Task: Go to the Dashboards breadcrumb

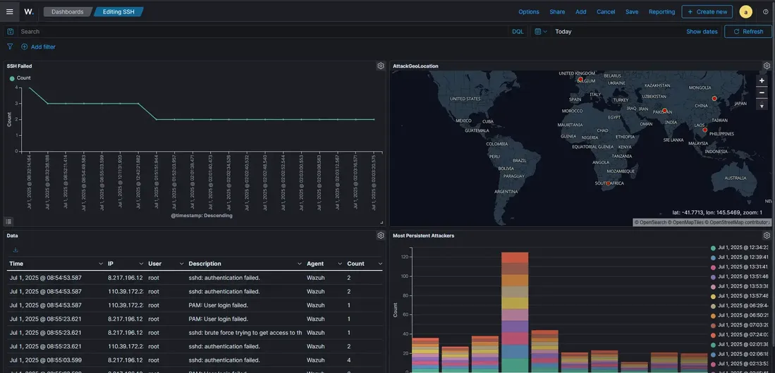Action: tap(68, 12)
